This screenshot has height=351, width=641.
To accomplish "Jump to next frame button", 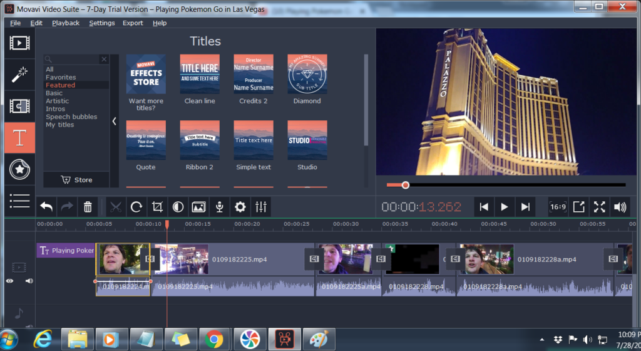I will [x=525, y=207].
